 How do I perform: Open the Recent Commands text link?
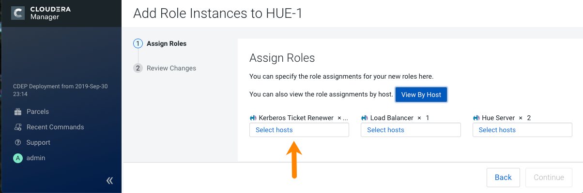pos(55,127)
